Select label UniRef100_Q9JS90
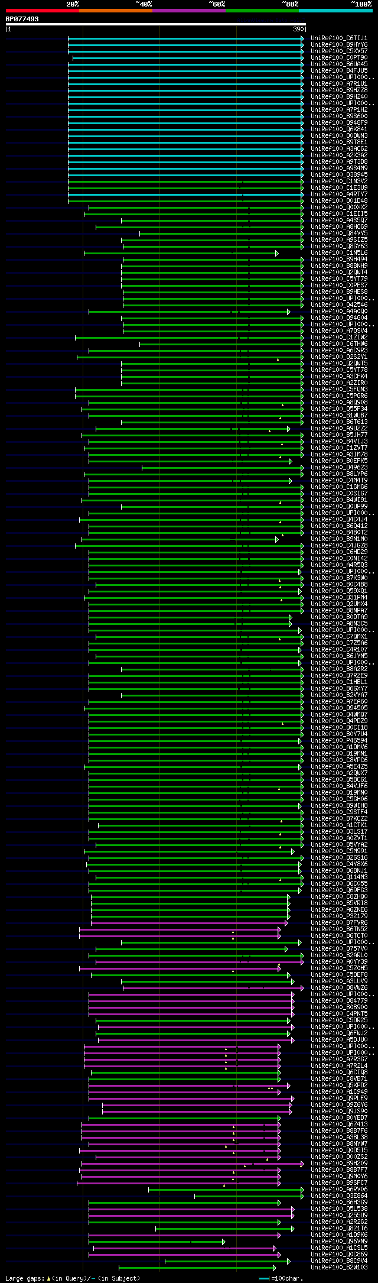Screen dimensions: 378x1283 coord(339,1112)
